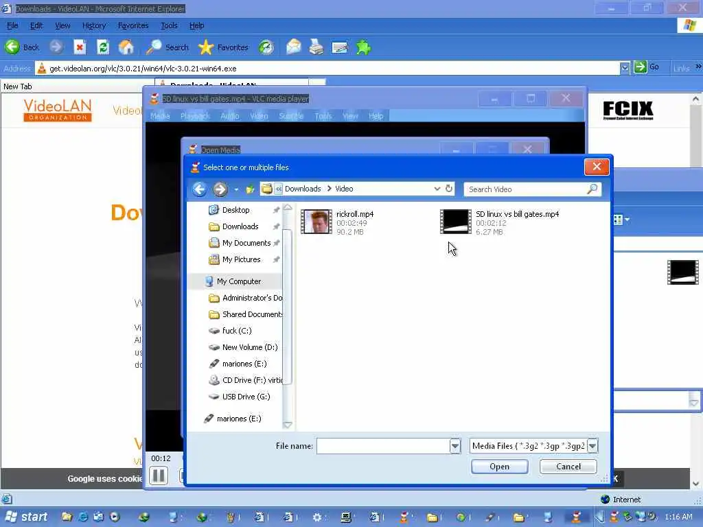Open the IE address bar dropdown

[x=625, y=68]
